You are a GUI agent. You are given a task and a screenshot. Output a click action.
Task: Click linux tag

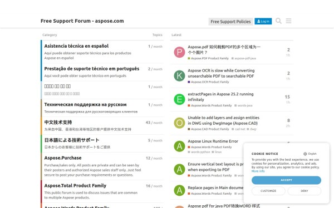click(217, 152)
